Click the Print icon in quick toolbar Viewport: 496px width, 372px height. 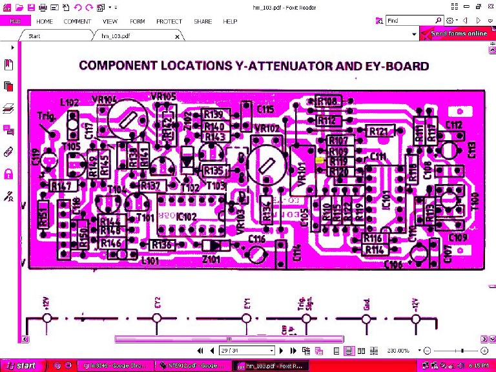coord(43,7)
